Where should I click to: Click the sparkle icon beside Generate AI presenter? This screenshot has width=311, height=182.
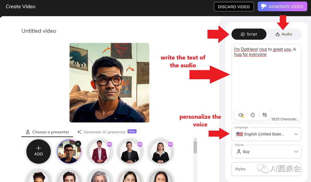pos(79,132)
